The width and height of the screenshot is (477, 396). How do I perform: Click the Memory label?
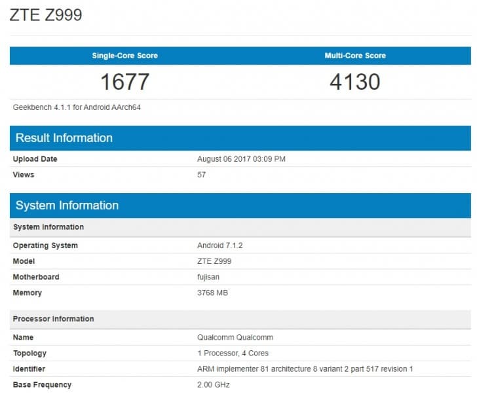click(28, 293)
